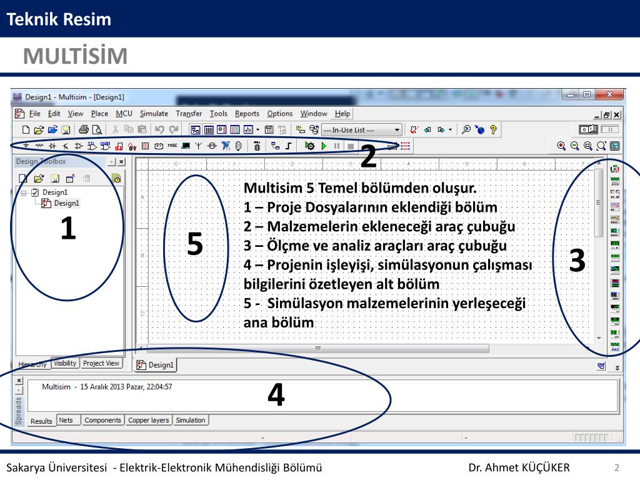Click the vertical workspace scrollbar thumb
The height and width of the screenshot is (480, 640).
pos(599,203)
